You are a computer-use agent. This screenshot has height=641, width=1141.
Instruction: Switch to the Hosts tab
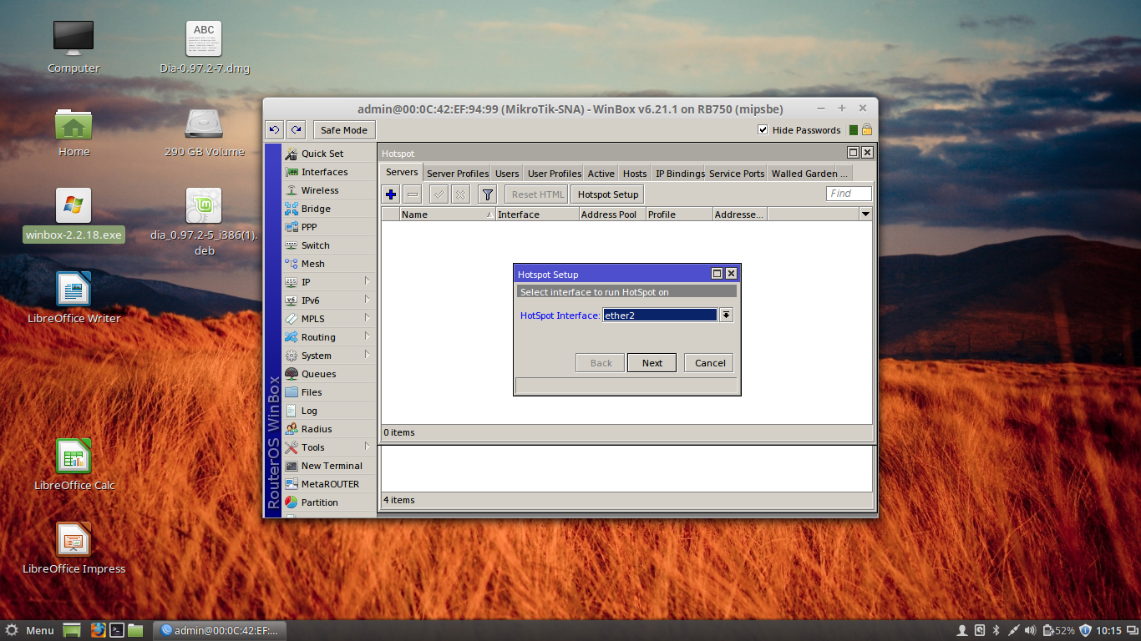635,174
